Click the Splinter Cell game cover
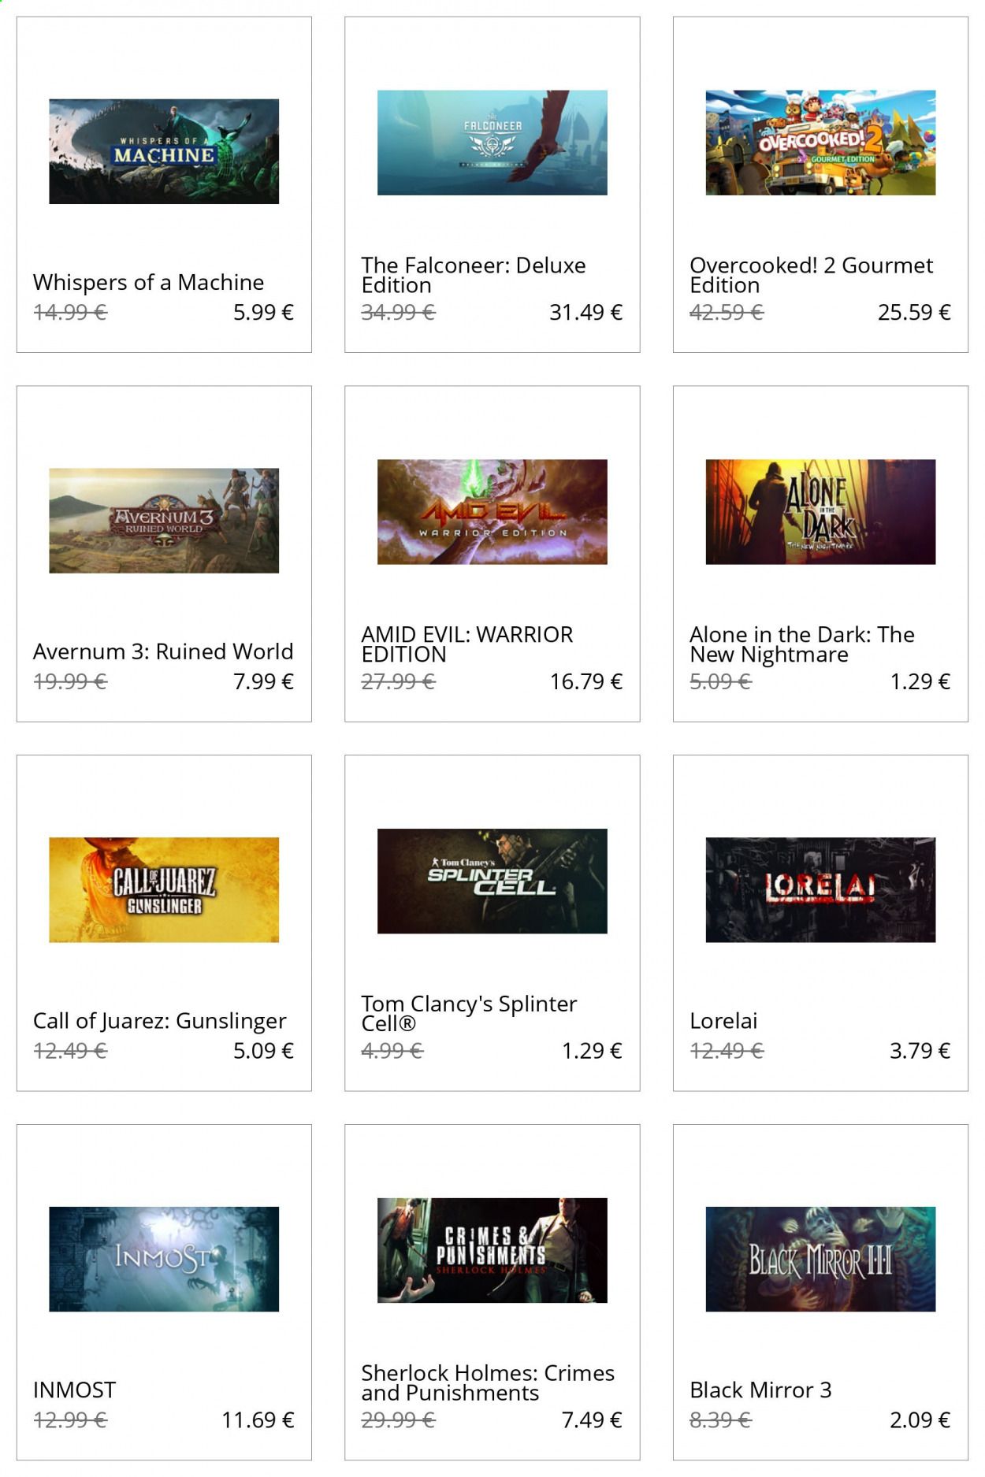985x1477 pixels. 492,881
